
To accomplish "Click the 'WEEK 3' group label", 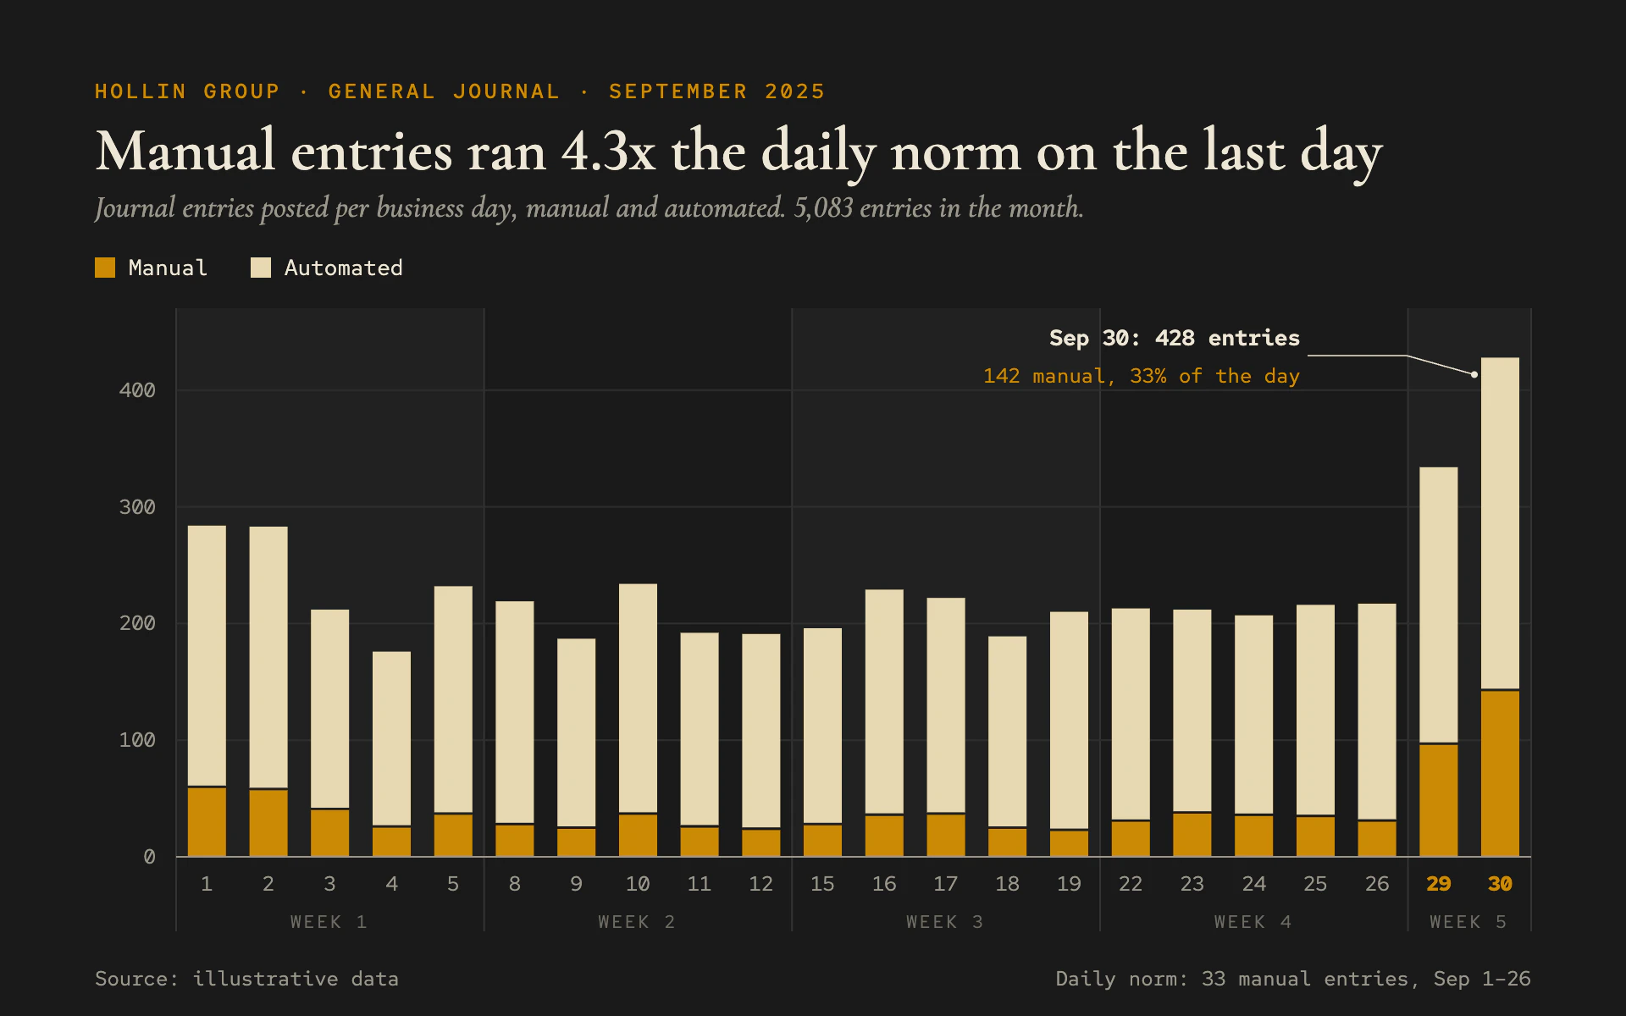I will click(945, 922).
